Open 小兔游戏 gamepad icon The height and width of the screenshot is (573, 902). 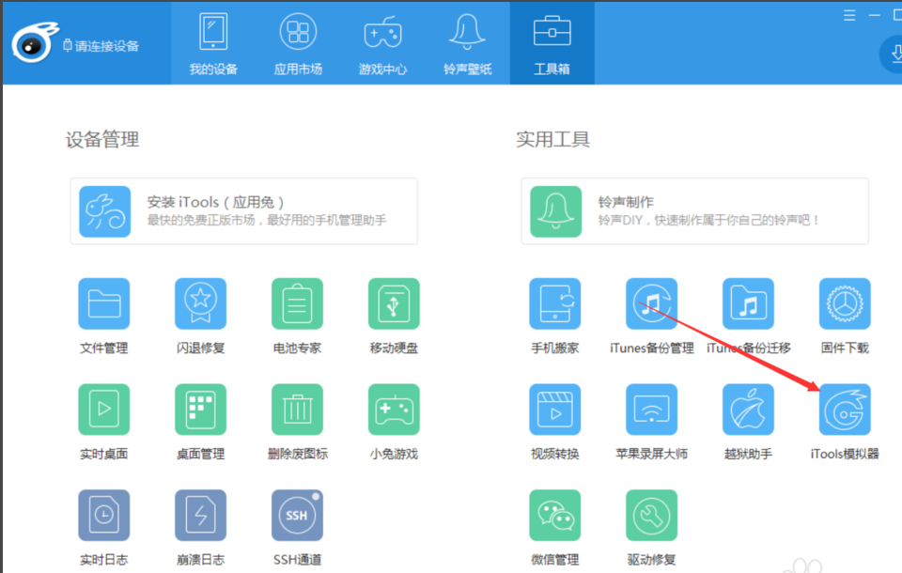point(394,410)
